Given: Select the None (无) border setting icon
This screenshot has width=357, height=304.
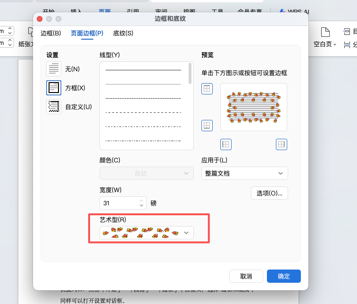Looking at the screenshot, I should 54,69.
